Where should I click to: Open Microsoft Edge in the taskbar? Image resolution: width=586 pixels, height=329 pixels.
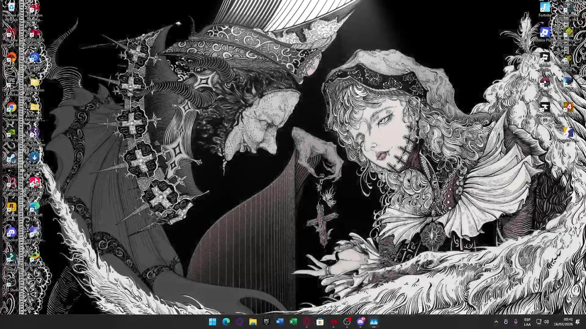point(226,322)
